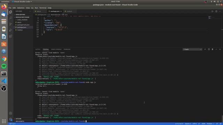Show Applications grid in the dock

pyautogui.click(x=4, y=121)
